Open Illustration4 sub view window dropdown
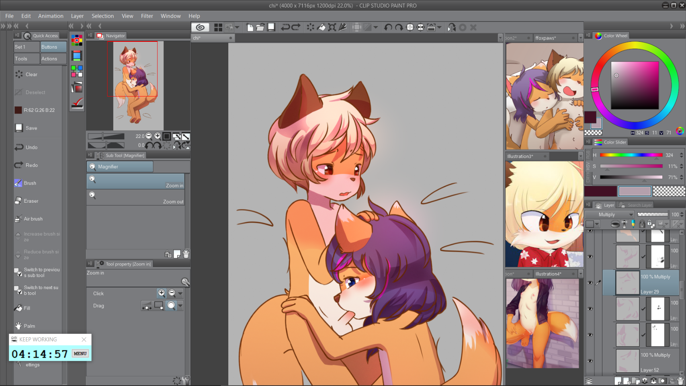The height and width of the screenshot is (386, 686). 580,274
